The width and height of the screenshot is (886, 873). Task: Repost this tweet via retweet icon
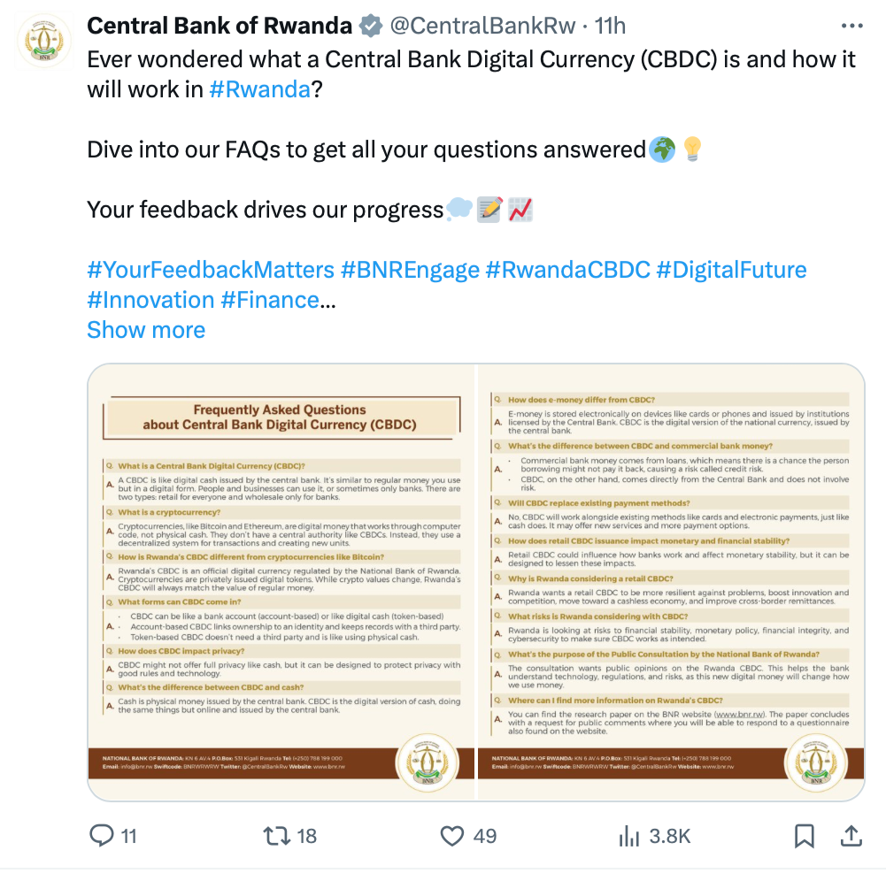(x=277, y=836)
